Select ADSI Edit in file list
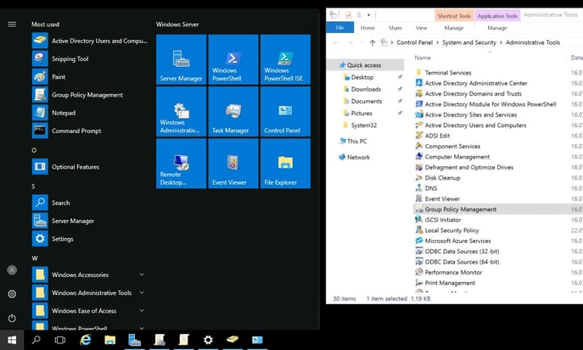This screenshot has width=583, height=350. (x=437, y=136)
